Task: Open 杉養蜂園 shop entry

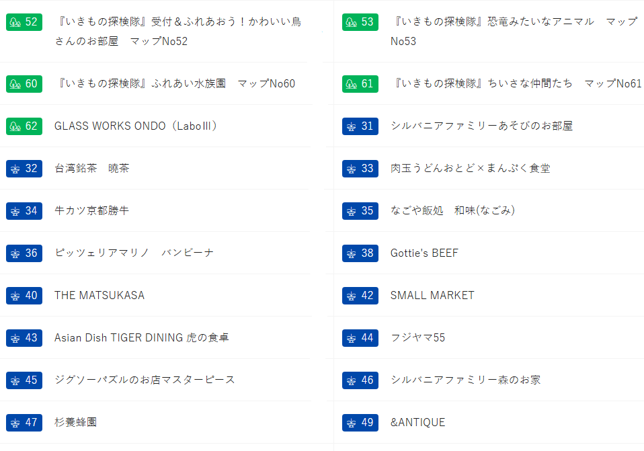Action: 75,423
